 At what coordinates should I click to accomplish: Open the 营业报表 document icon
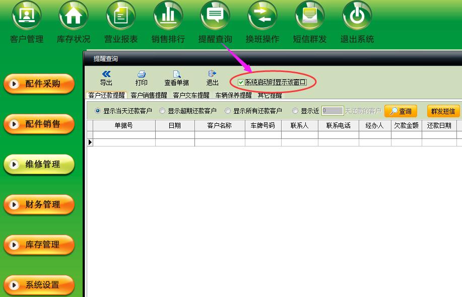(x=121, y=15)
